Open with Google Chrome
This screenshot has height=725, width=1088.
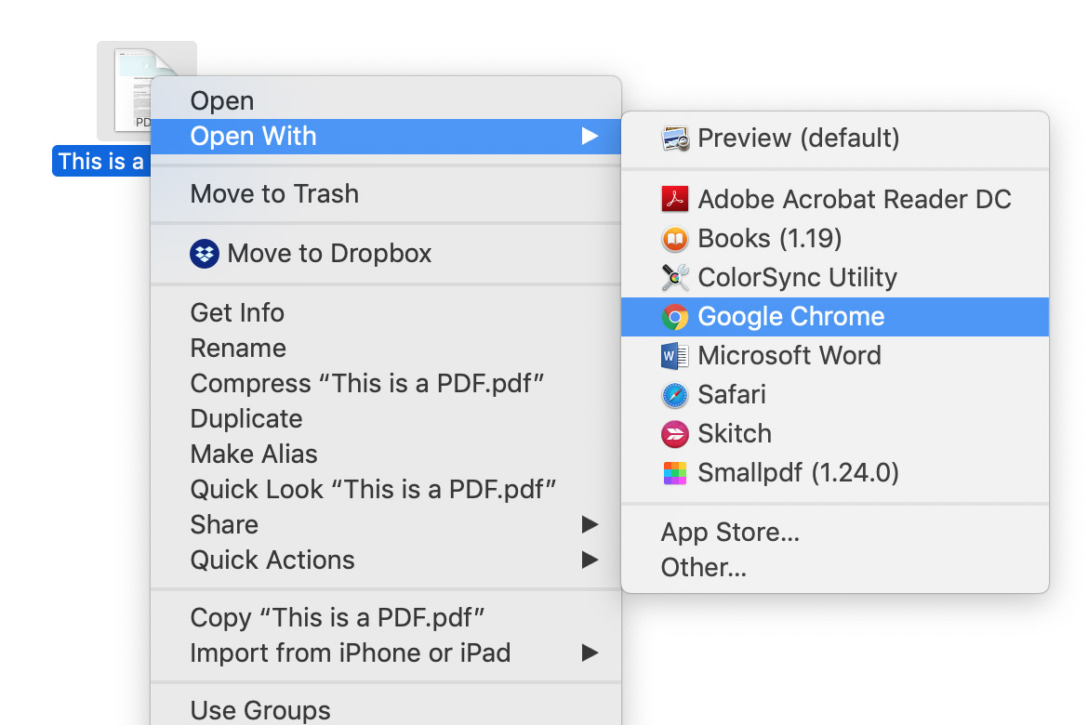(x=835, y=317)
